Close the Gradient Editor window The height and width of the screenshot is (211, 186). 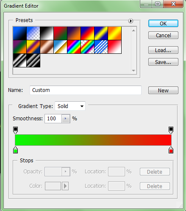173,4
